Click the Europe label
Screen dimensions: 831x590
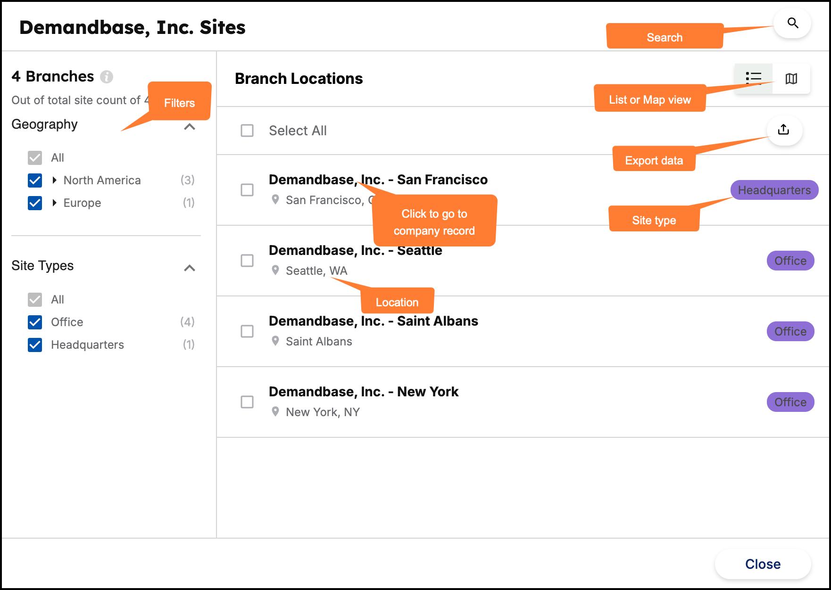point(82,203)
